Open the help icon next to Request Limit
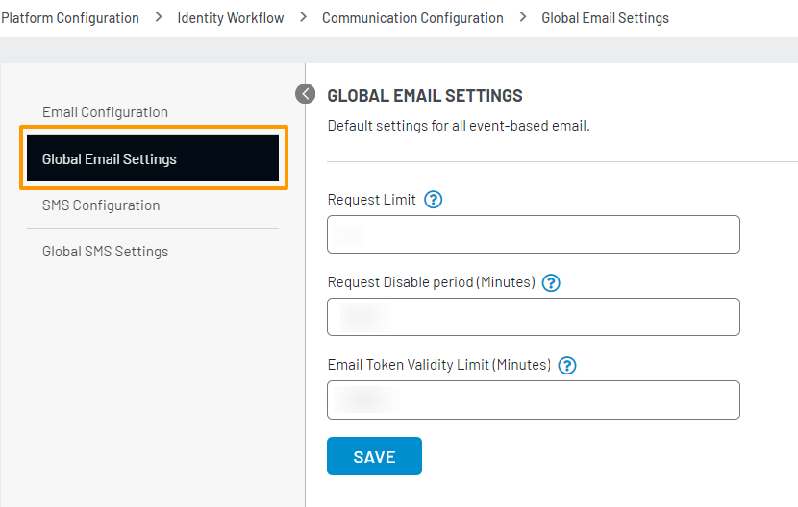 pos(433,200)
